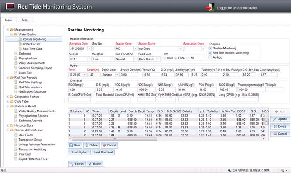The width and height of the screenshot is (291, 173).
Task: Click the Historical Data folder icon
Action: 12,125
